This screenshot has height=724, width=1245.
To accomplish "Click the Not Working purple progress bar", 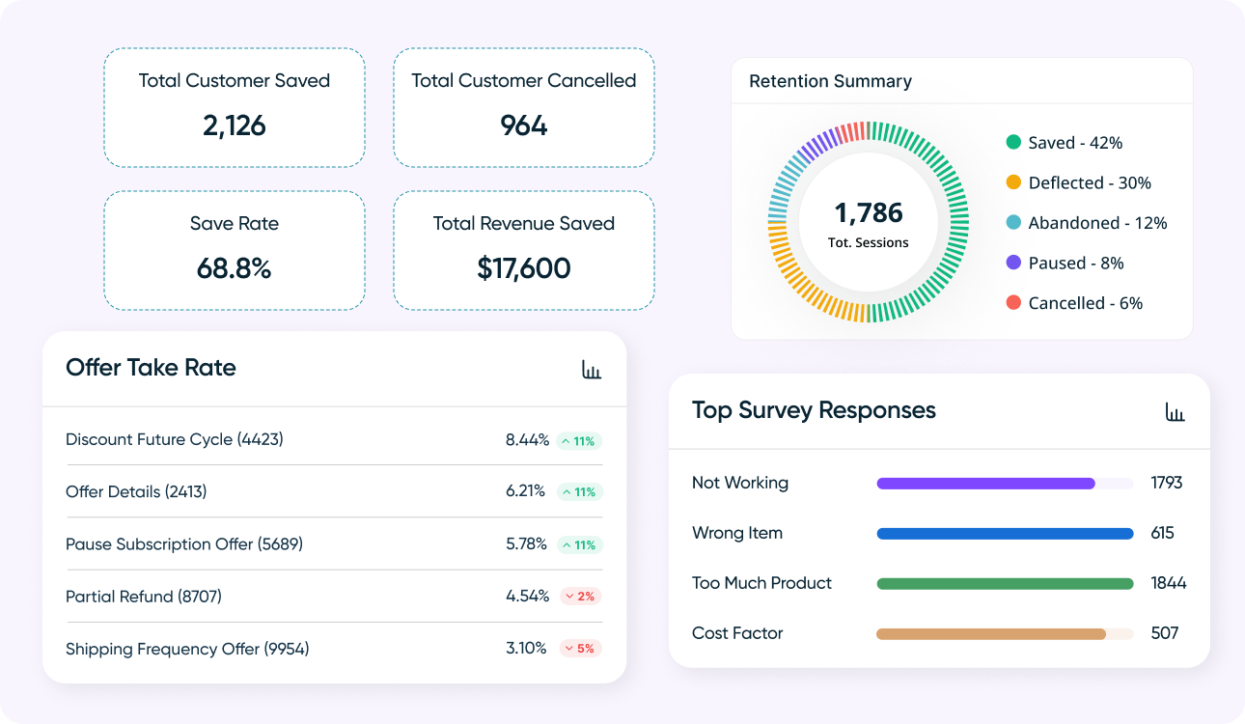I will [x=985, y=483].
